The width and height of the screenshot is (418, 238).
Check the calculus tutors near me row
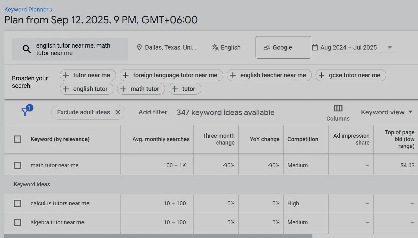pyautogui.click(x=17, y=203)
